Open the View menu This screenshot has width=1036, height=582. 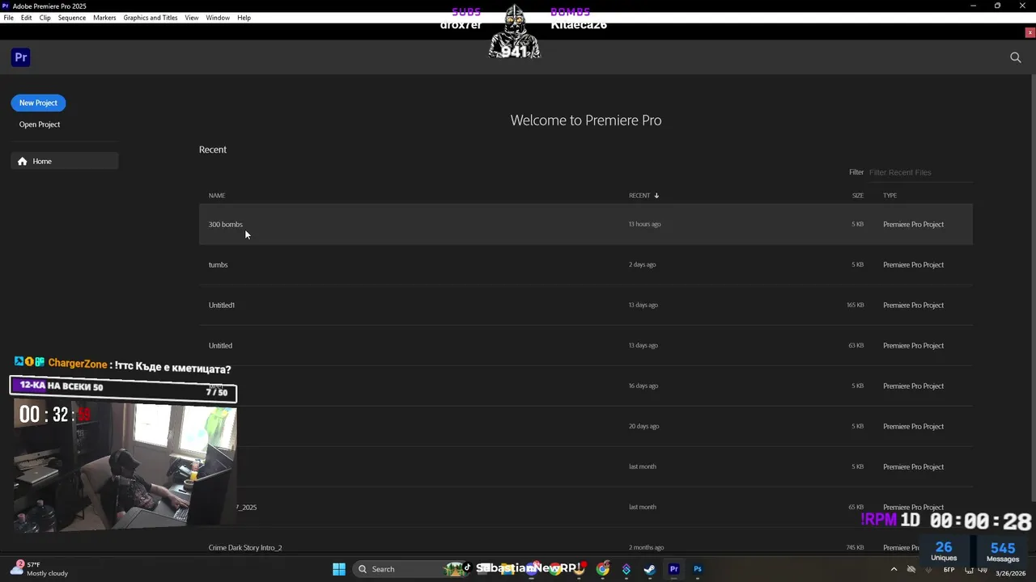click(192, 18)
